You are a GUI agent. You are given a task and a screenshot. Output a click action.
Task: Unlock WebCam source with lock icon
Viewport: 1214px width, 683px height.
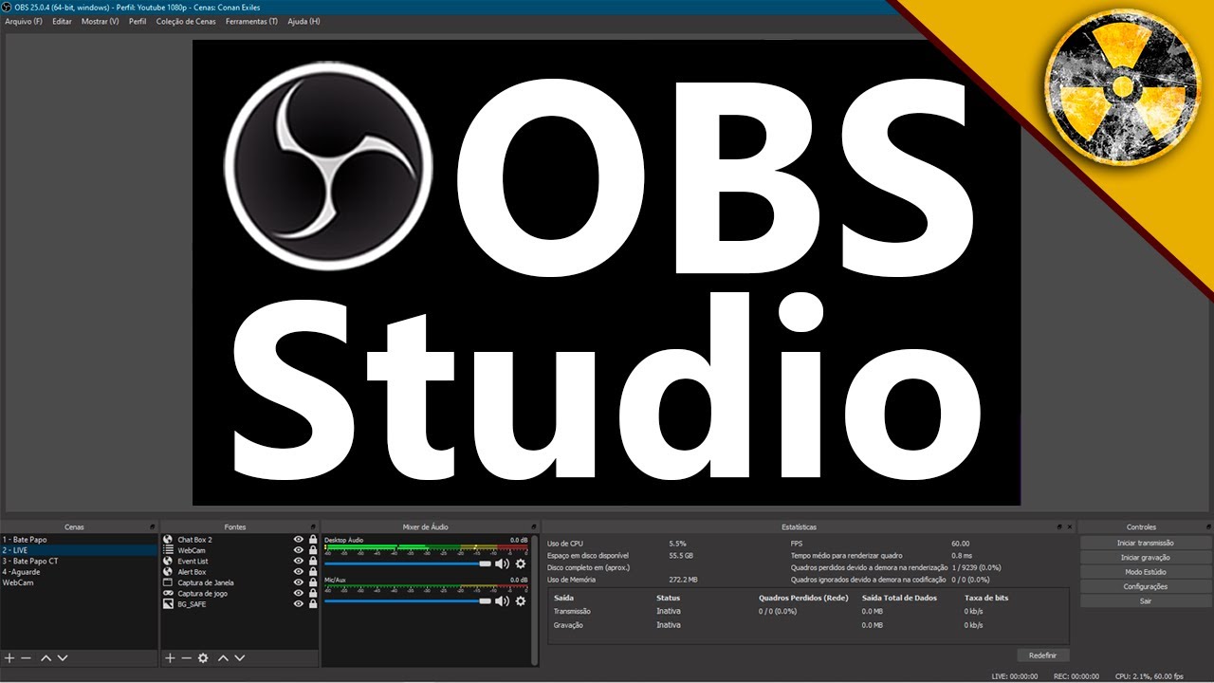pyautogui.click(x=313, y=550)
